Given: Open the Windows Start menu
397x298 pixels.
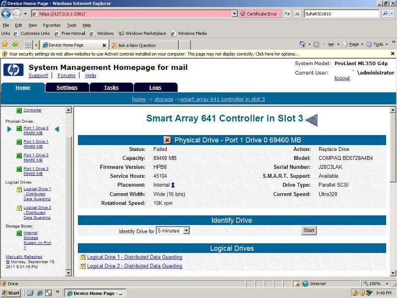Looking at the screenshot, I should point(10,293).
